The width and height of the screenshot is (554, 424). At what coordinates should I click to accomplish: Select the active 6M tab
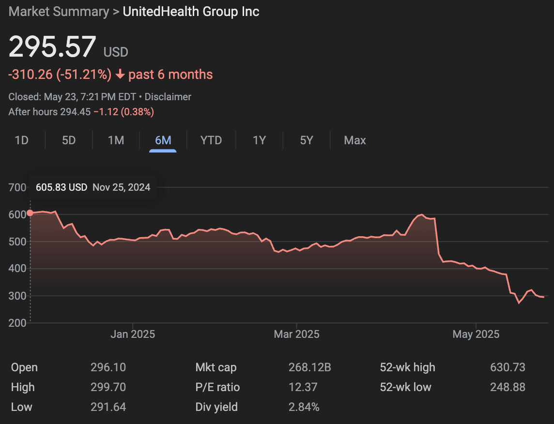coord(163,140)
